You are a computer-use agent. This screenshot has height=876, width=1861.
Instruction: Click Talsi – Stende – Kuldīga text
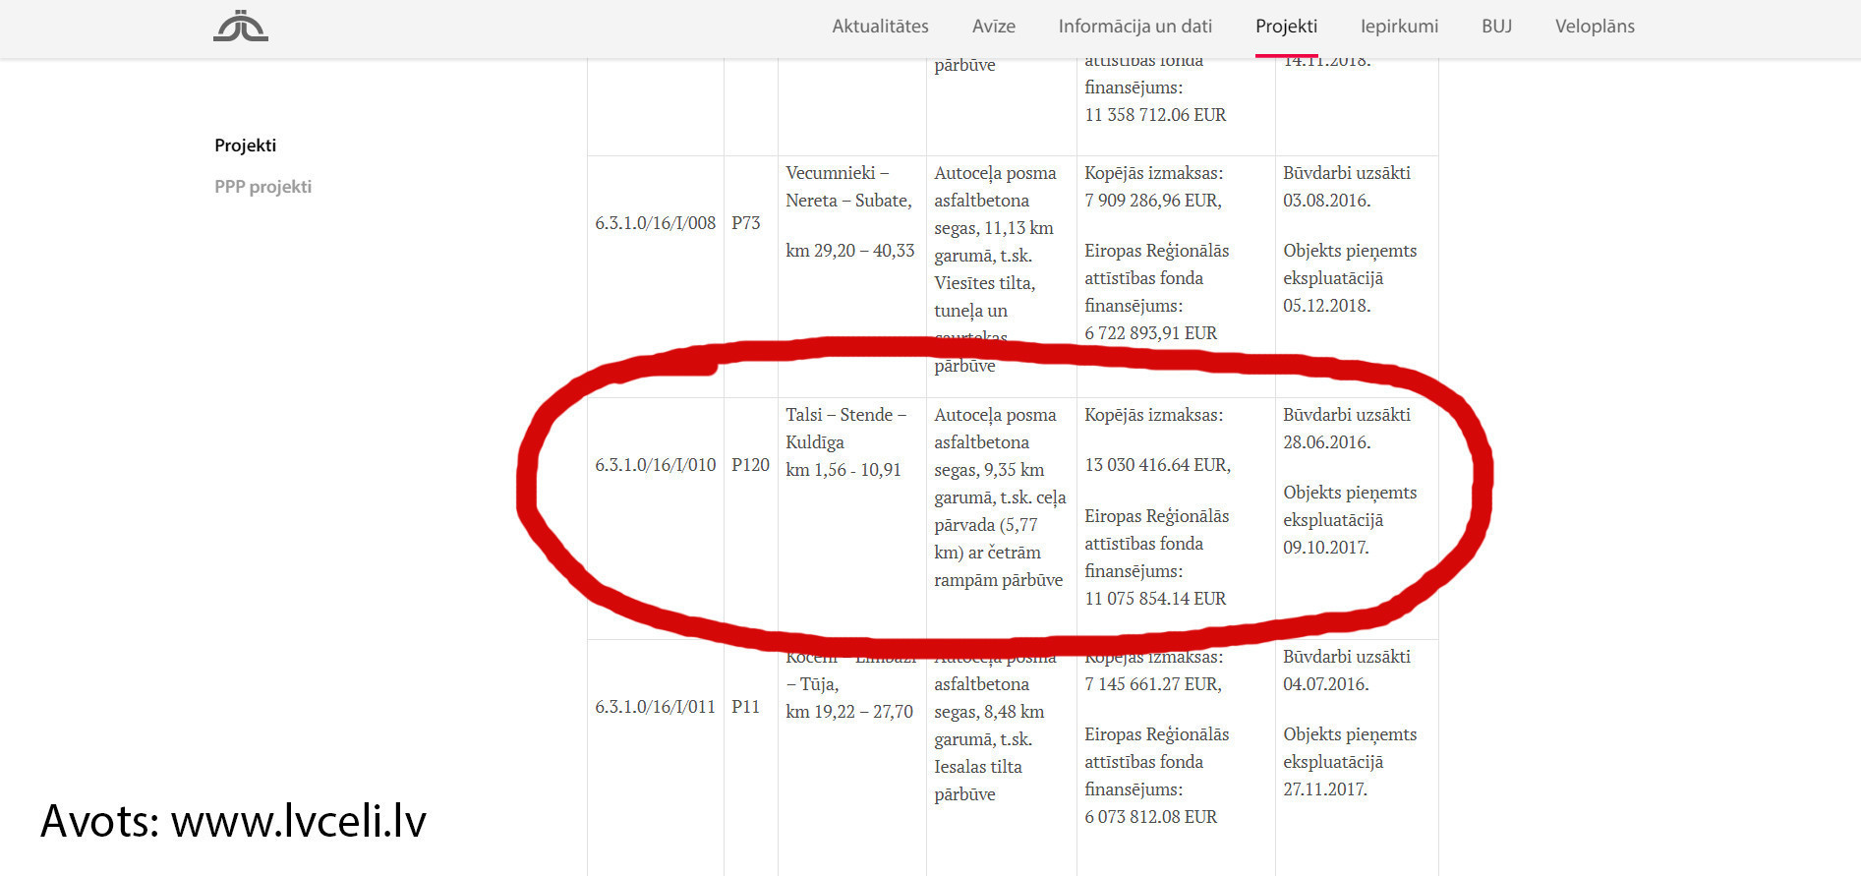point(845,429)
